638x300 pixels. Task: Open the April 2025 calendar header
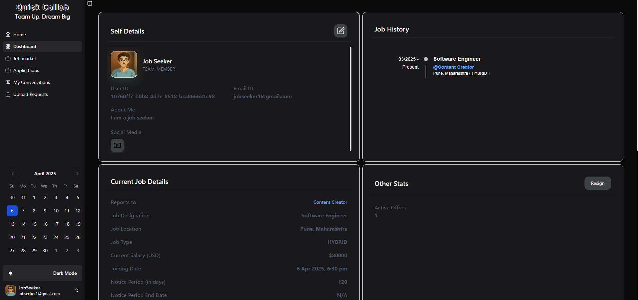tap(45, 174)
